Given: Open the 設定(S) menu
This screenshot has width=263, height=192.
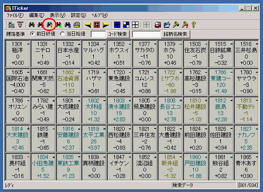Looking at the screenshot, I should tap(78, 15).
